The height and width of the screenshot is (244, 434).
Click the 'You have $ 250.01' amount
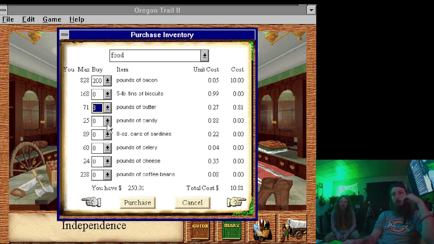(136, 188)
